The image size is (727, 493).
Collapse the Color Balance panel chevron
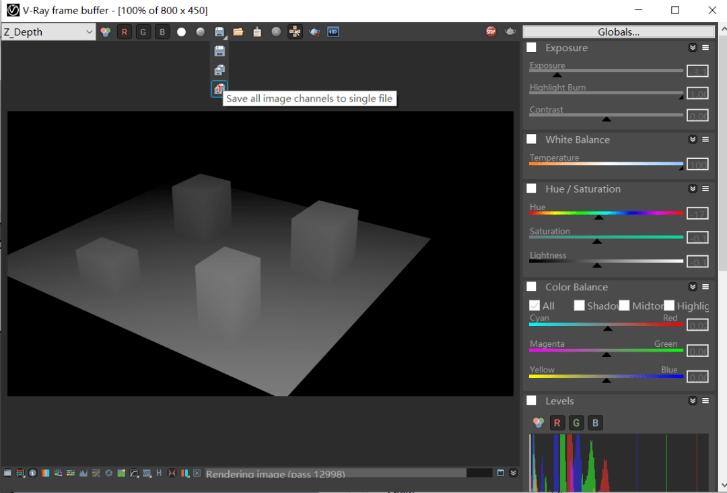692,287
